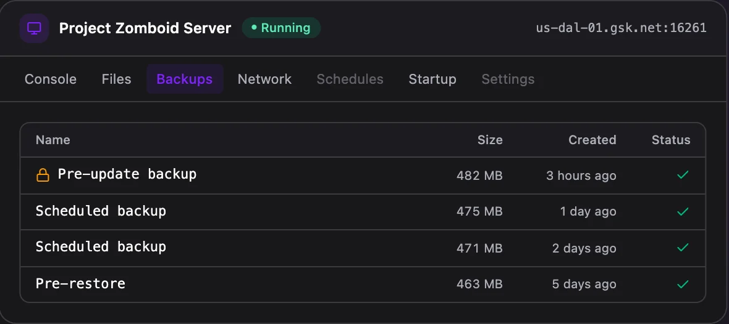Screen dimensions: 729x324
Task: Open the Settings tab
Action: (508, 79)
